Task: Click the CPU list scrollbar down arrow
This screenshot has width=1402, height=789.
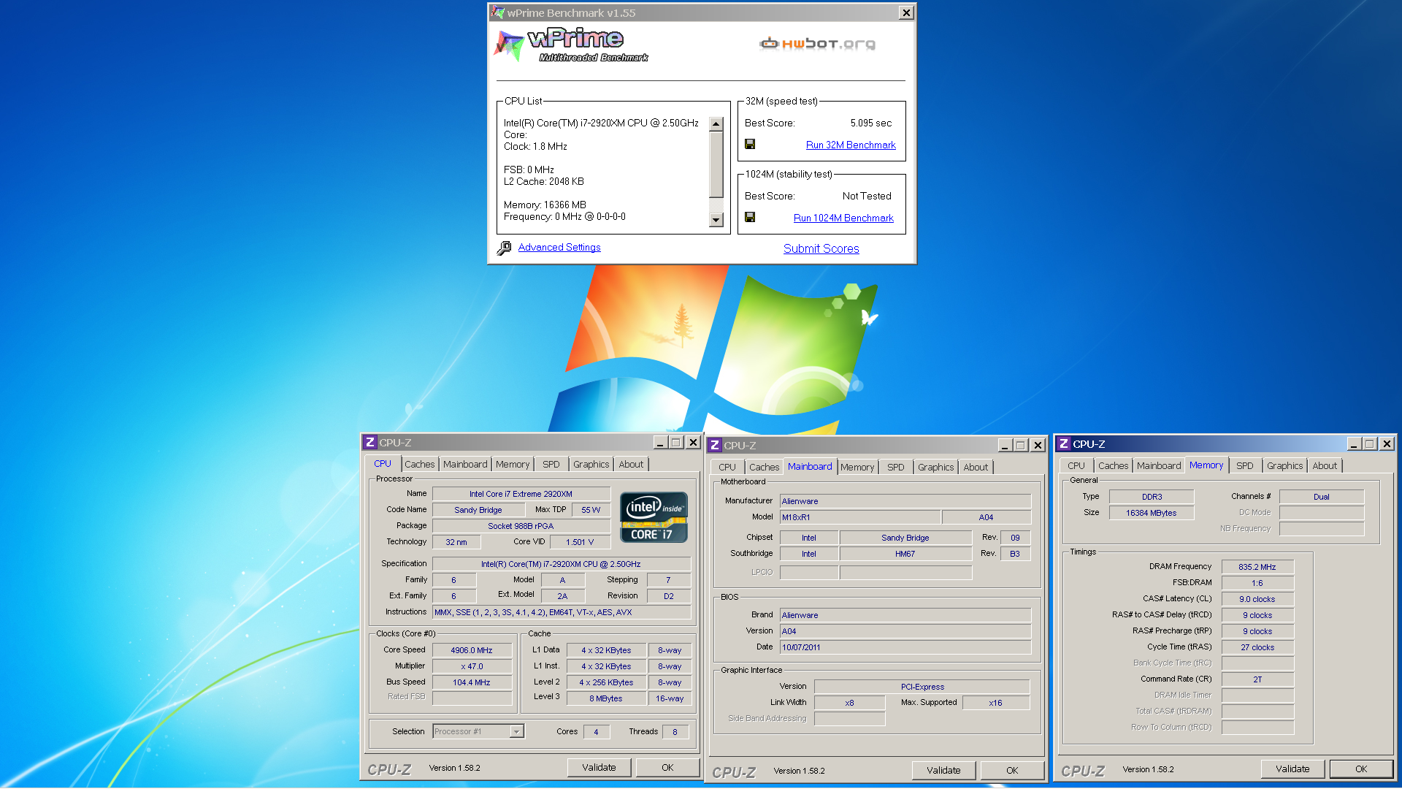Action: point(716,220)
